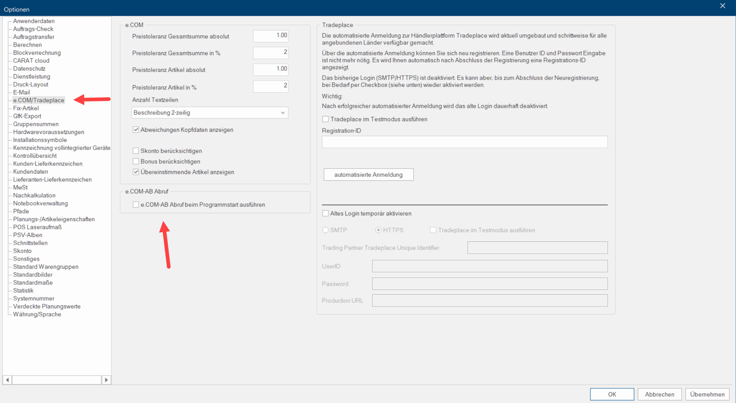Select Schnittstellen in the options tree
Image resolution: width=736 pixels, height=403 pixels.
tap(30, 243)
